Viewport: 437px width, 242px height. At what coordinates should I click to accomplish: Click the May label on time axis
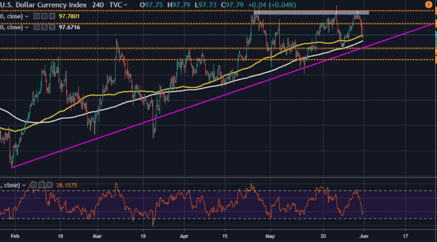click(269, 236)
